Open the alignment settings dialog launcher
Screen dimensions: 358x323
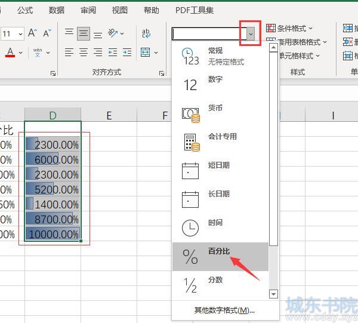pos(162,73)
